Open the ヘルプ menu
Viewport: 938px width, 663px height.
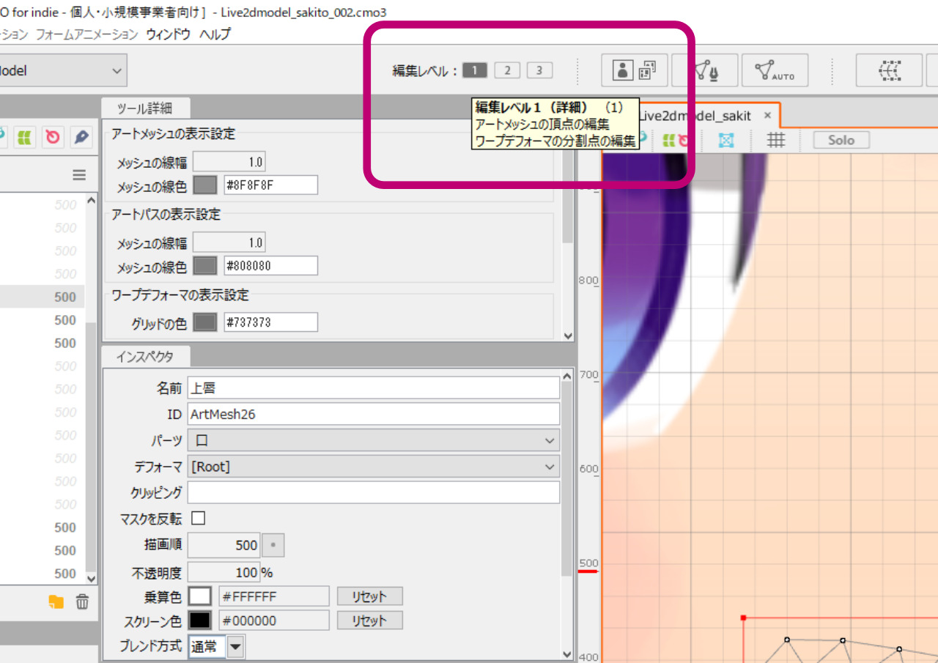(x=215, y=34)
